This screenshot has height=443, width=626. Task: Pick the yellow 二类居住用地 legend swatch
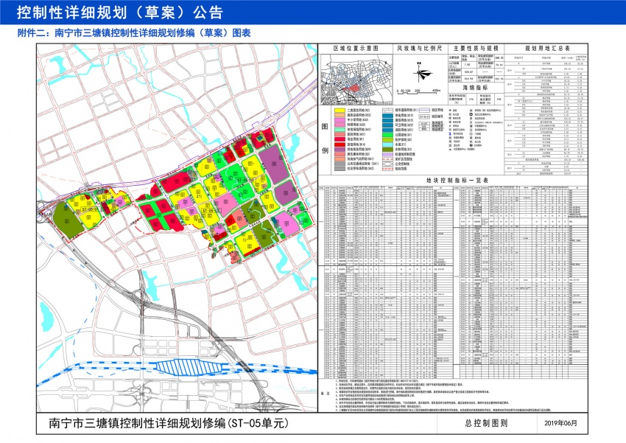340,110
